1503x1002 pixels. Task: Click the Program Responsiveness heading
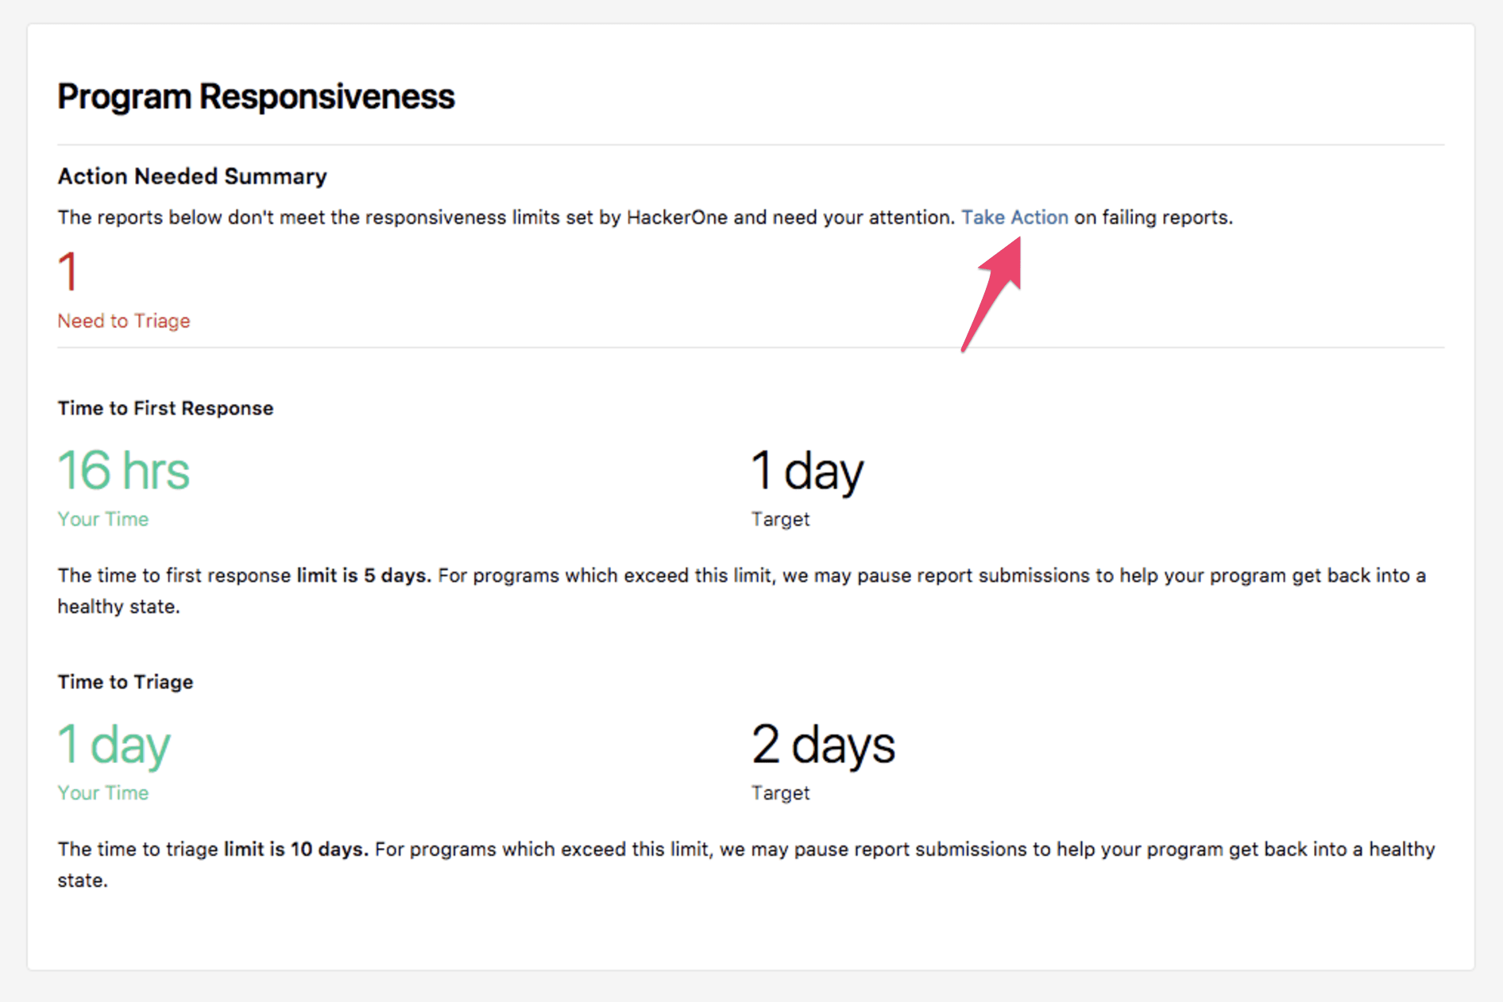tap(256, 97)
